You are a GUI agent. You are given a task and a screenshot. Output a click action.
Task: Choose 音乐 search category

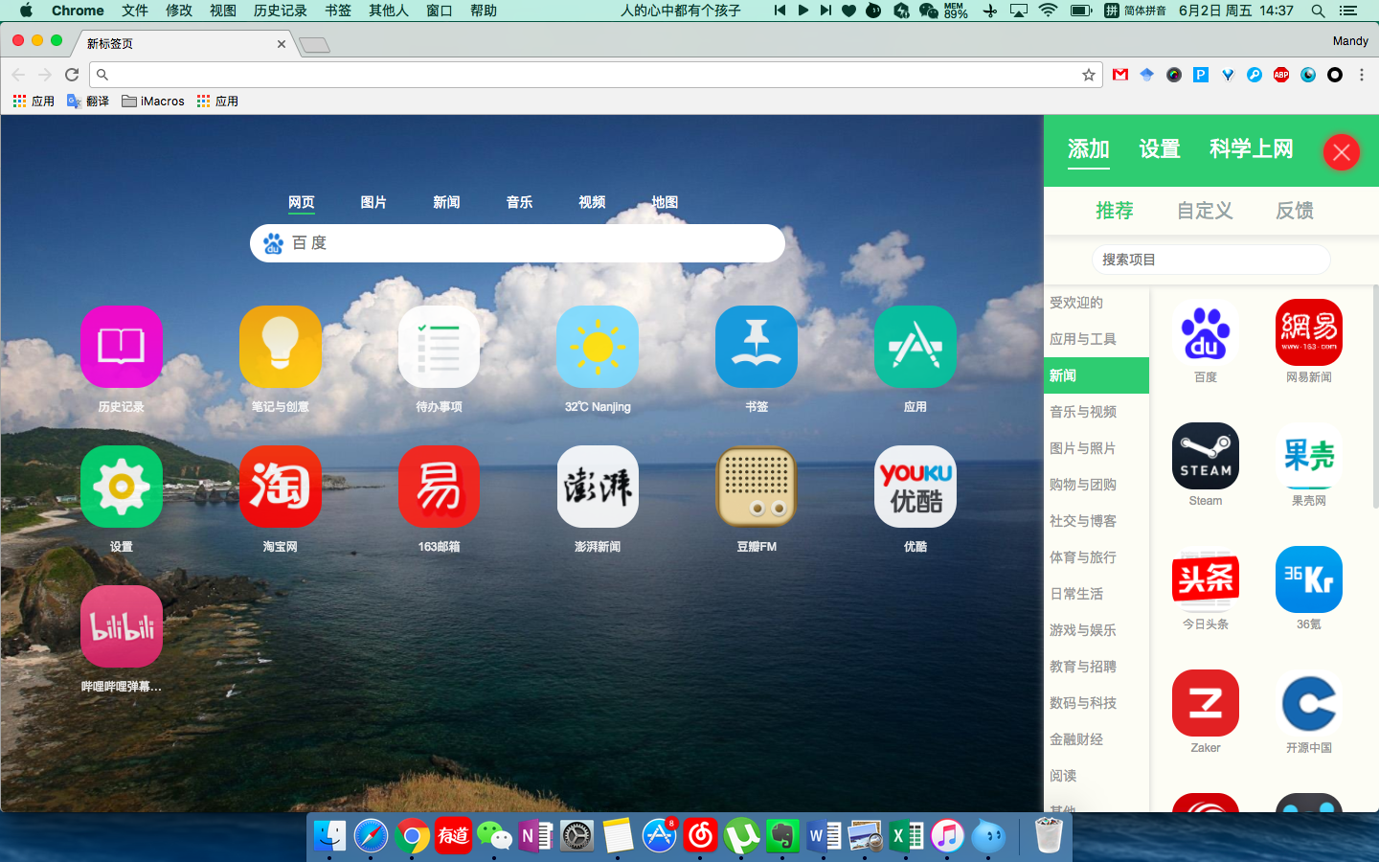tap(519, 202)
